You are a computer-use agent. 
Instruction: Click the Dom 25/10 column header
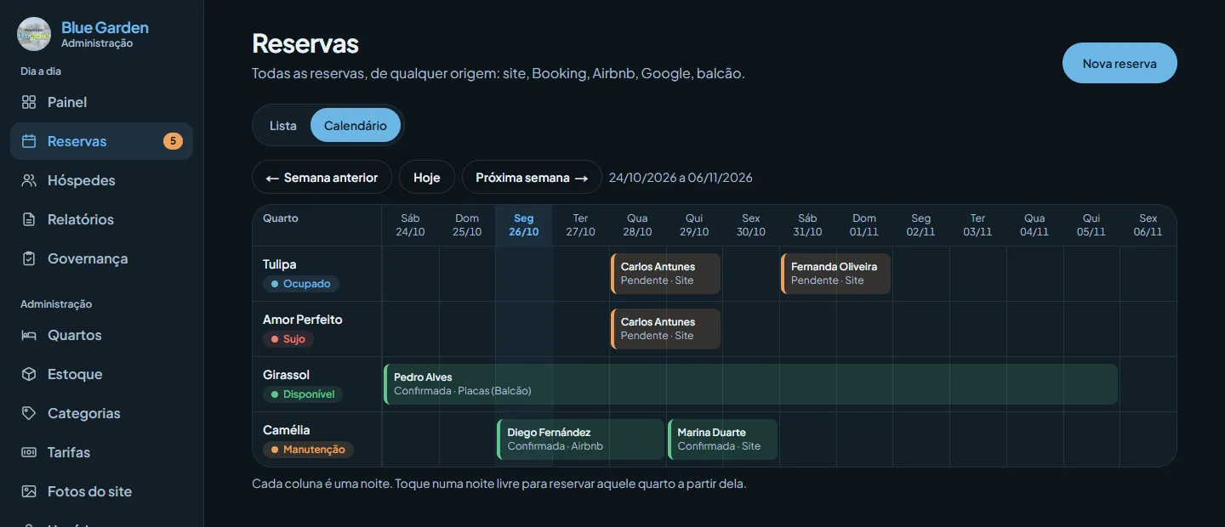coord(467,225)
